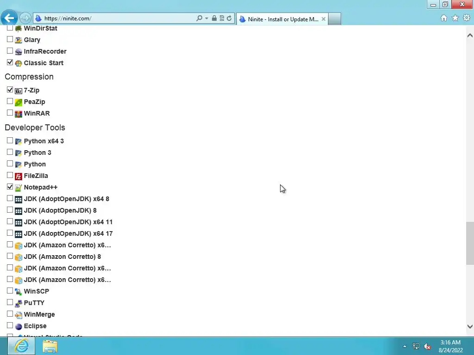Uncheck the 7-Zip checkbox
The height and width of the screenshot is (355, 474).
pyautogui.click(x=10, y=90)
